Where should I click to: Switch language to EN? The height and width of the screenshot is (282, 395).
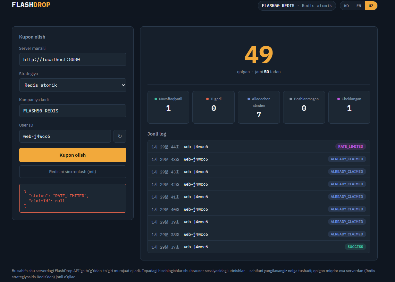(x=359, y=6)
